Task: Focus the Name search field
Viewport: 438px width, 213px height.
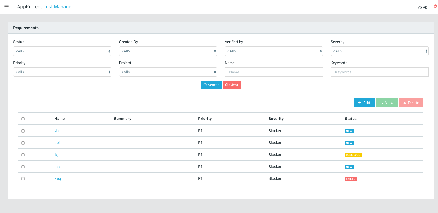Action: coord(274,72)
